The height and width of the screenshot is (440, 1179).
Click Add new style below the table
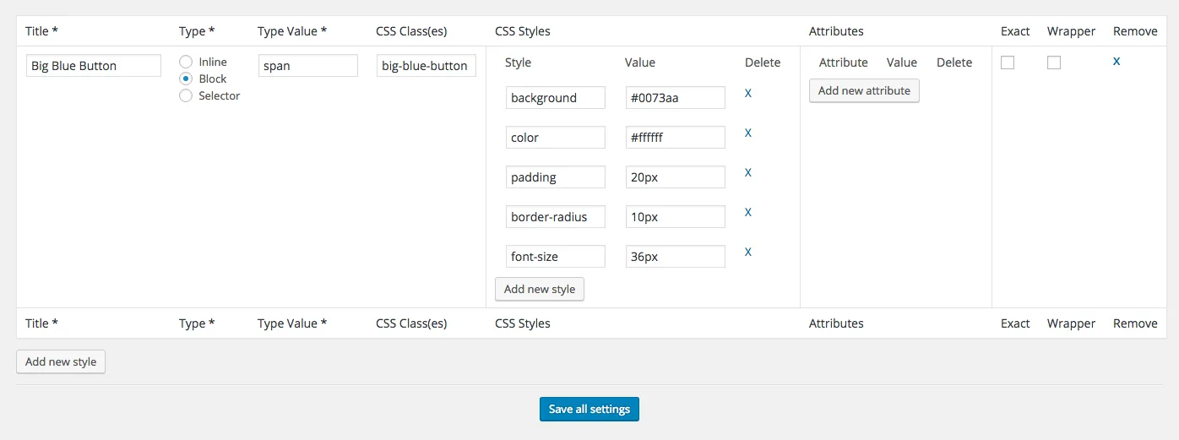click(61, 361)
